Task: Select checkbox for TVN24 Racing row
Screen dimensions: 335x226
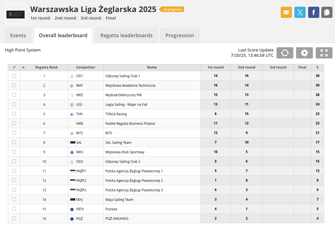Action: click(14, 114)
